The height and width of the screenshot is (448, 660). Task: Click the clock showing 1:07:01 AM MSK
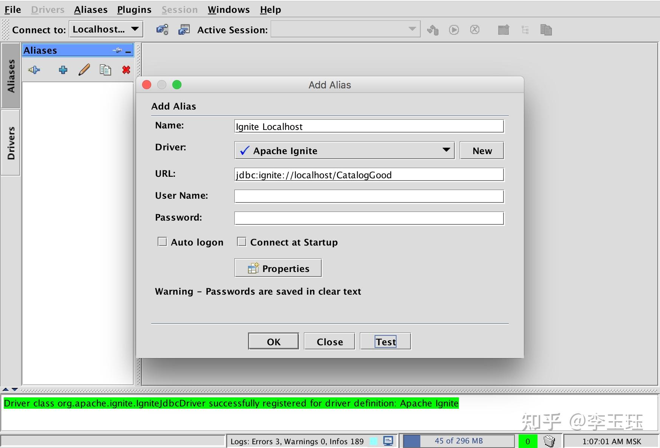point(612,441)
